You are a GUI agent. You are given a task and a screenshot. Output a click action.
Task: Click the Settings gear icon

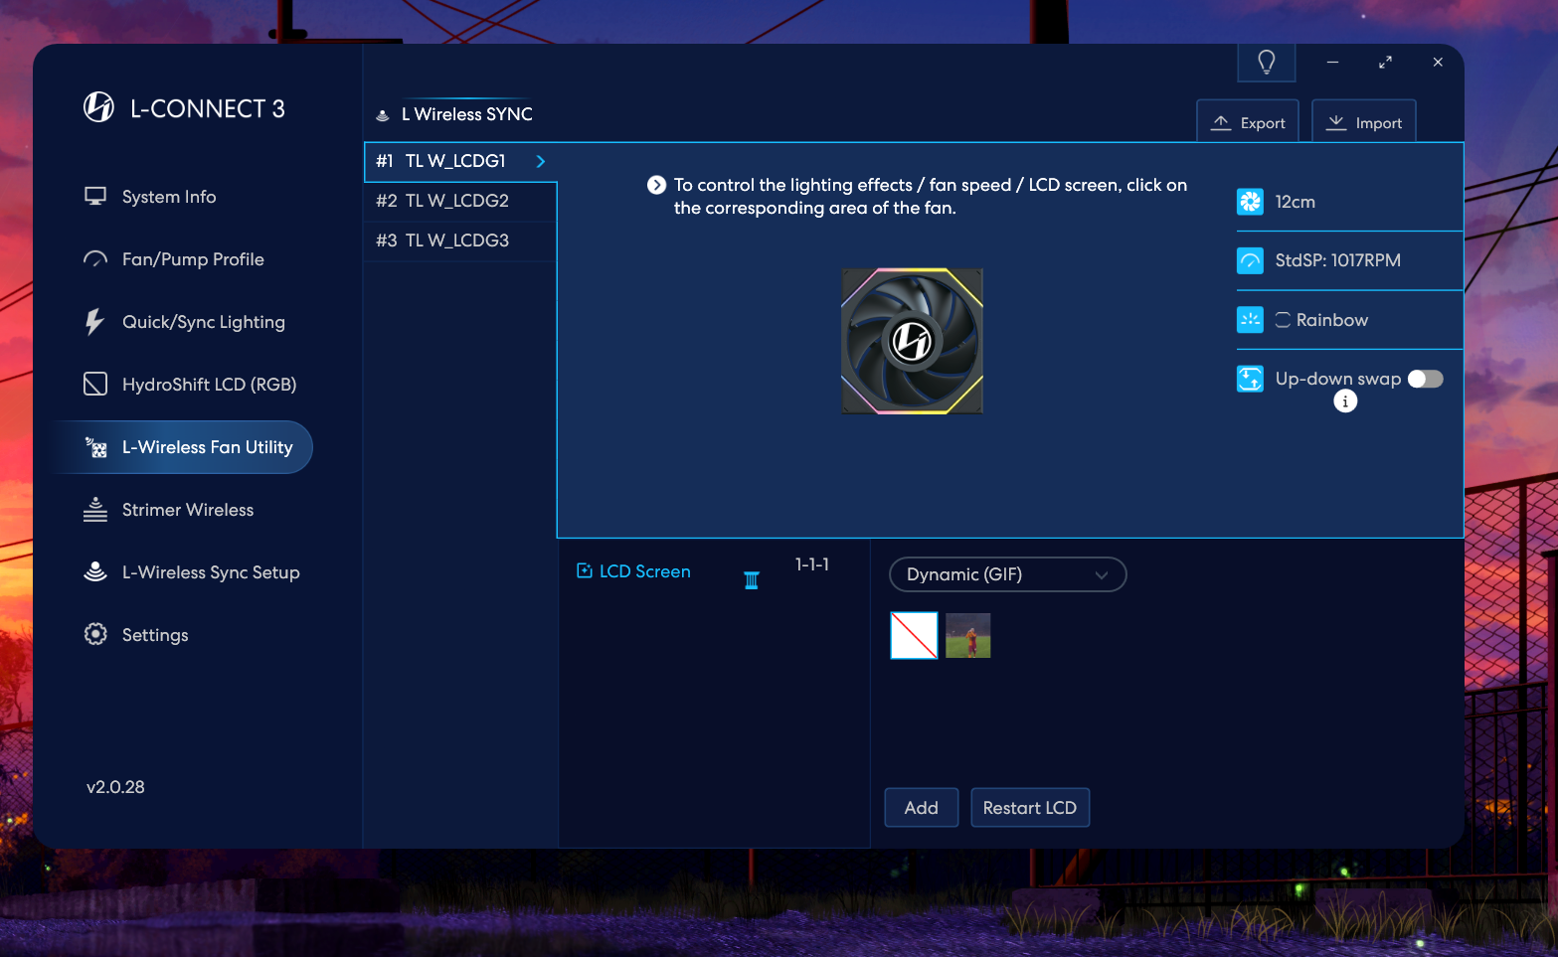click(95, 634)
